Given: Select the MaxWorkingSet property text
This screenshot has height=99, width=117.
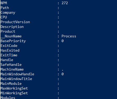Looking at the screenshot, I should coord(14,88).
